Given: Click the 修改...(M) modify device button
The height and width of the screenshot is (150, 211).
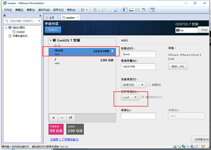Looking at the screenshot, I should click(177, 67).
